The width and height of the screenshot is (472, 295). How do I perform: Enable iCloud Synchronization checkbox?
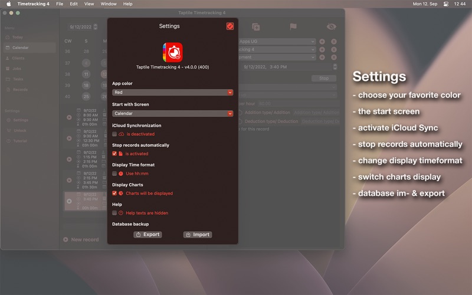tap(114, 134)
